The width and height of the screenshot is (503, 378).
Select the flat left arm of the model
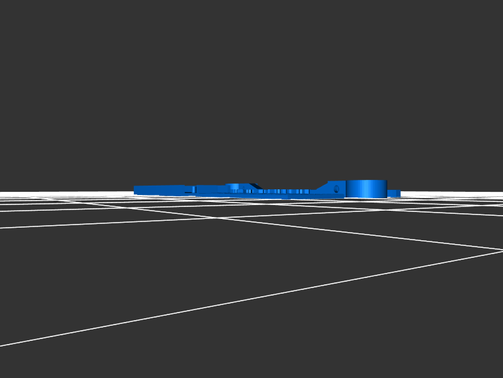[160, 189]
